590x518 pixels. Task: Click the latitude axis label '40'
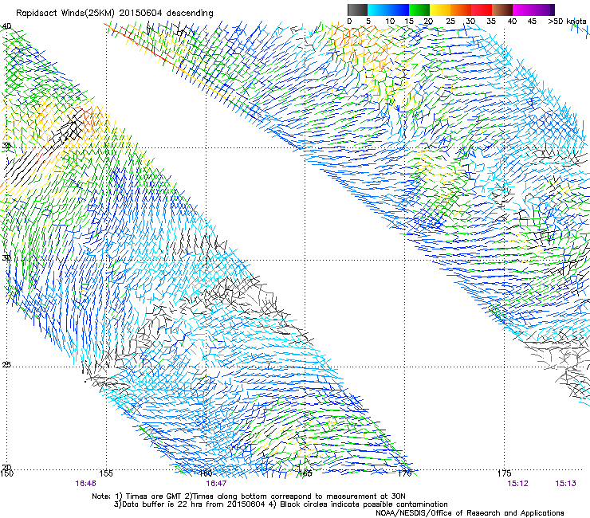point(6,26)
